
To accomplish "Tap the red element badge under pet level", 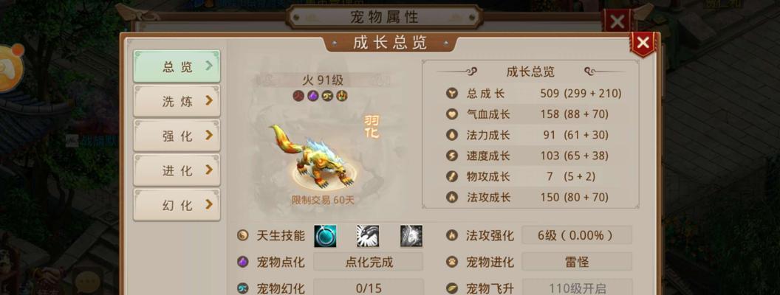I will click(298, 97).
